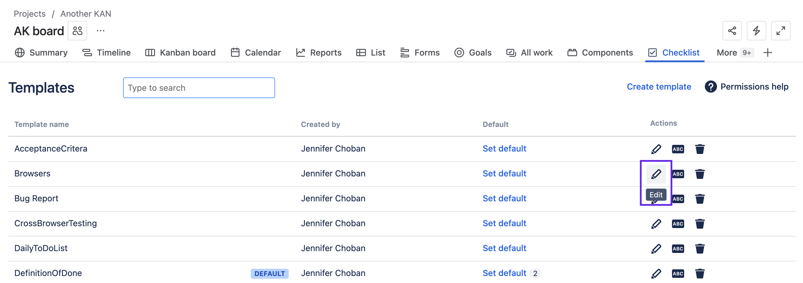Set Browsers template as default
Viewport: 803px width, 283px height.
click(504, 173)
